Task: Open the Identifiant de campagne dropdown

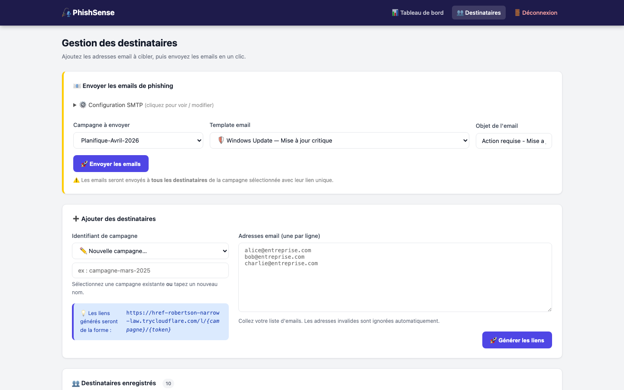Action: tap(150, 251)
